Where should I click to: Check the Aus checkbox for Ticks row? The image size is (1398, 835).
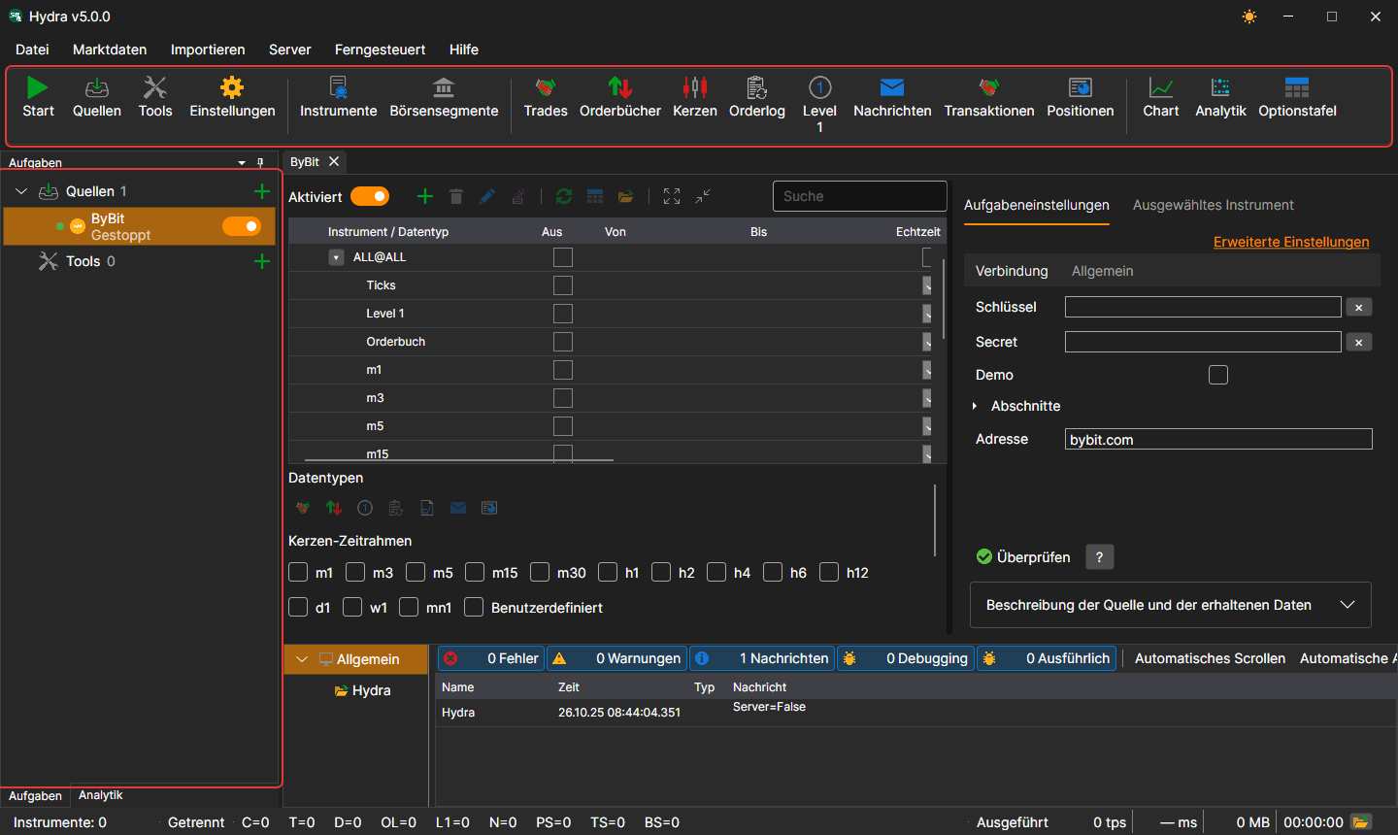point(563,285)
